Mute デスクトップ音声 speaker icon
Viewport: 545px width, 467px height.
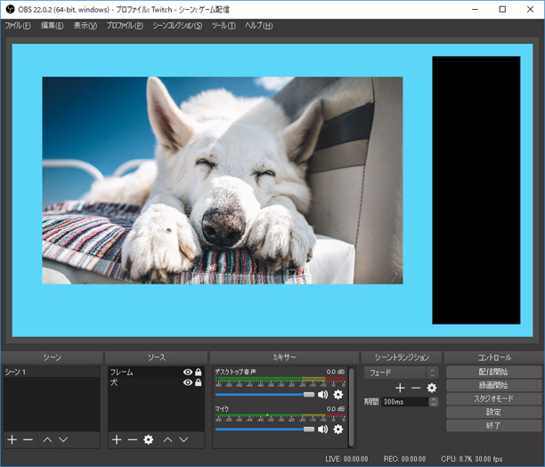[322, 394]
